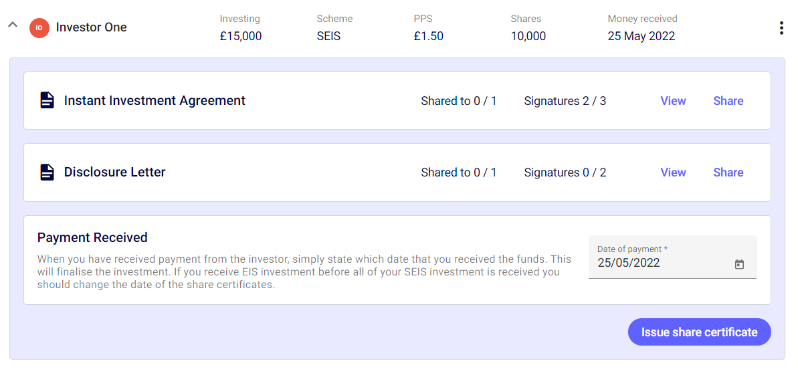The width and height of the screenshot is (798, 369).
Task: Click the Disclosure Letter document icon
Action: point(47,172)
